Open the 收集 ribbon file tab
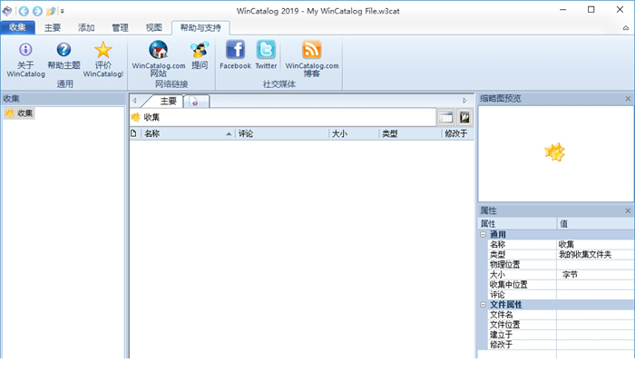Image resolution: width=635 pixels, height=372 pixels. tap(17, 27)
